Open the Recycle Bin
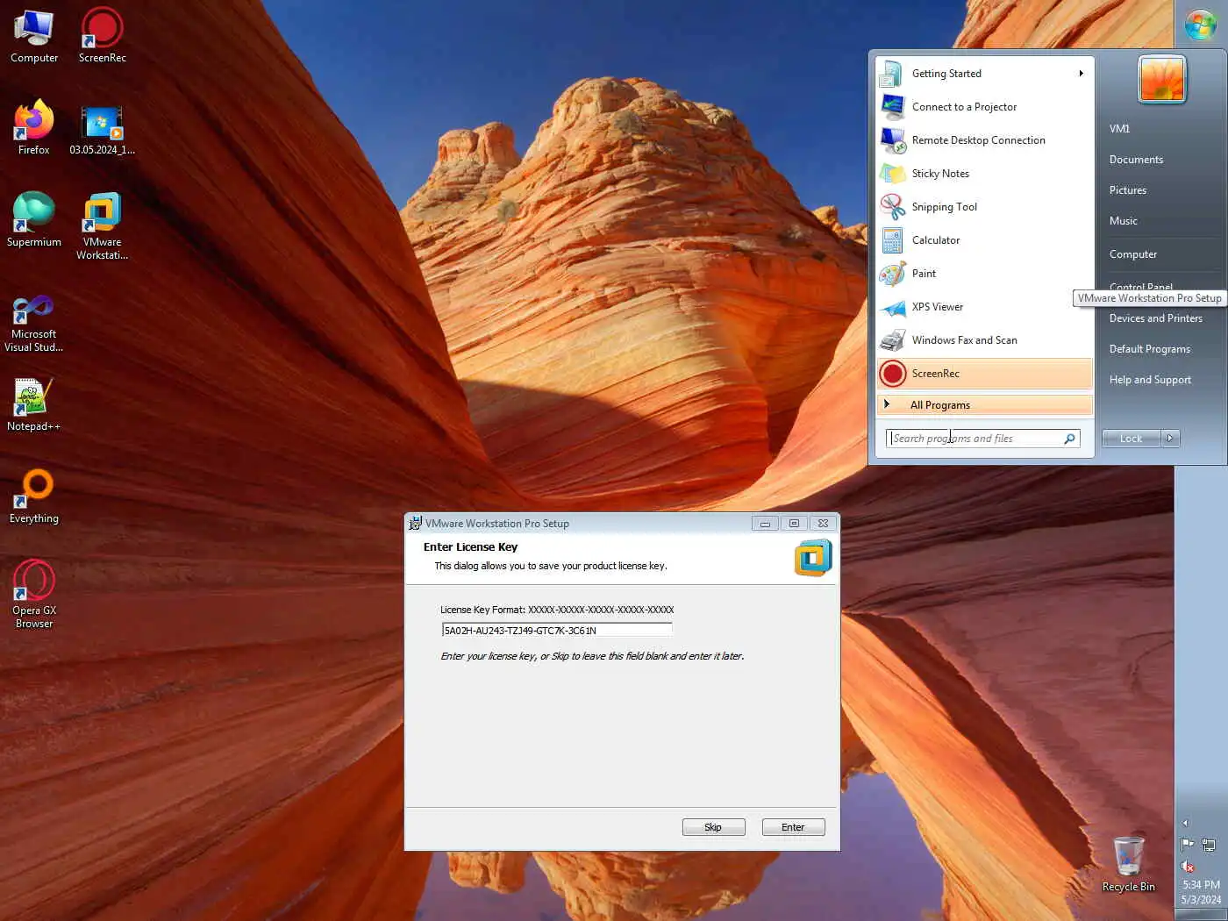Viewport: 1228px width, 921px height. (x=1128, y=864)
